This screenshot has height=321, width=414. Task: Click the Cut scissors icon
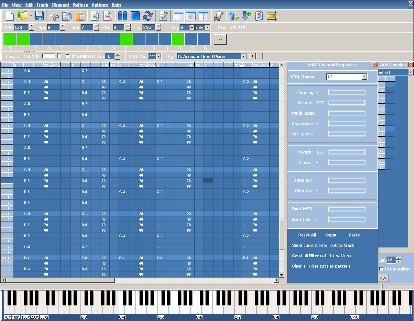click(54, 16)
